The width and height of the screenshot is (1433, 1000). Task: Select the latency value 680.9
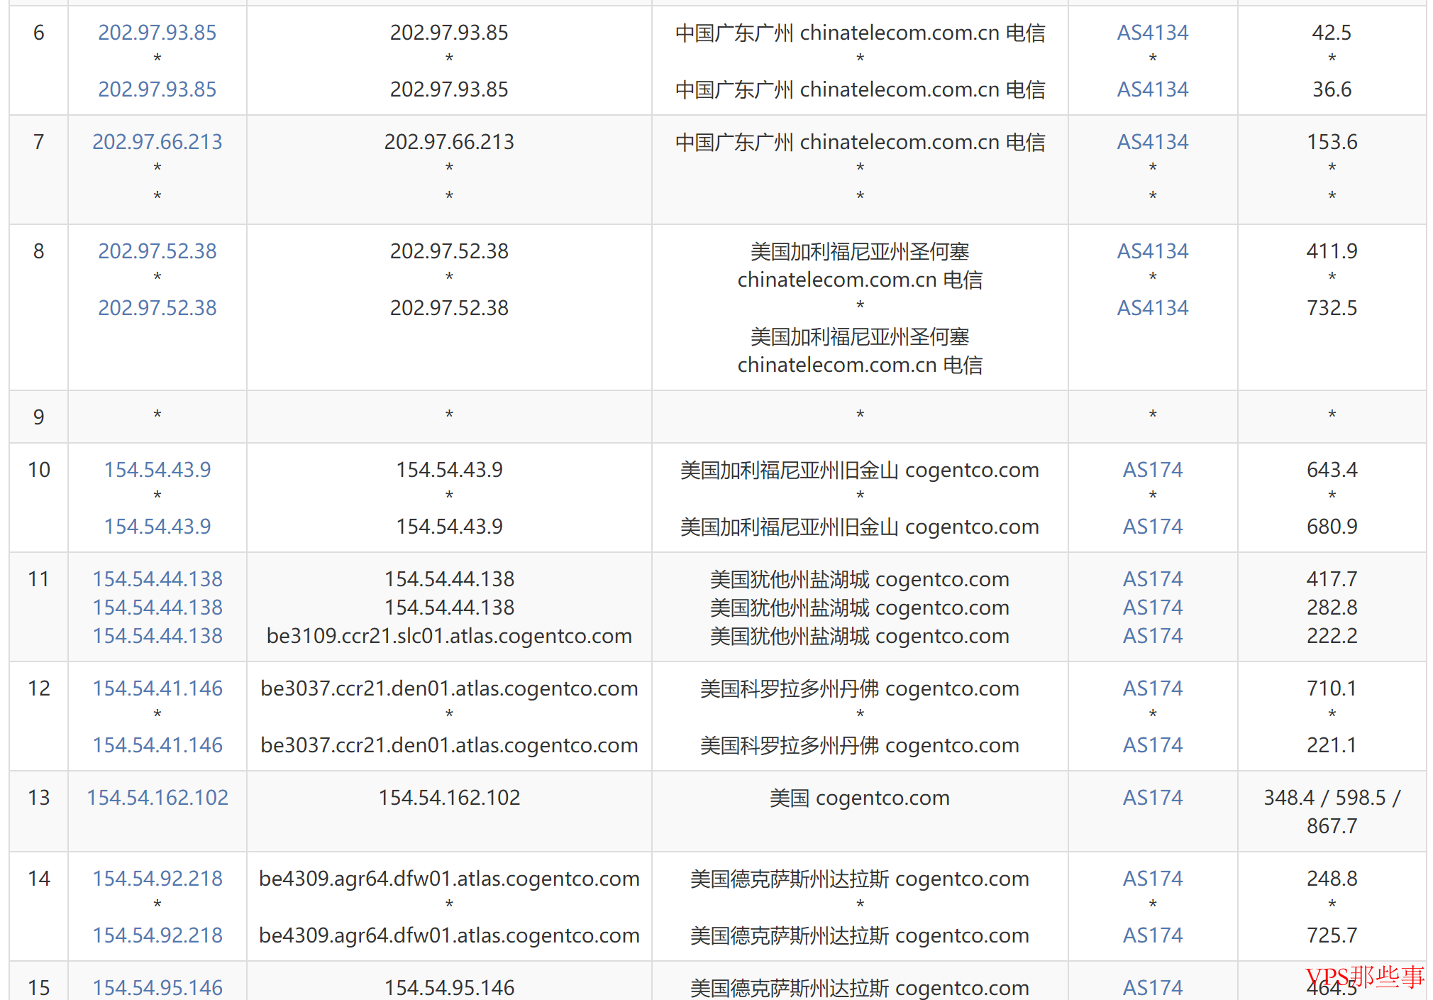pyautogui.click(x=1332, y=527)
